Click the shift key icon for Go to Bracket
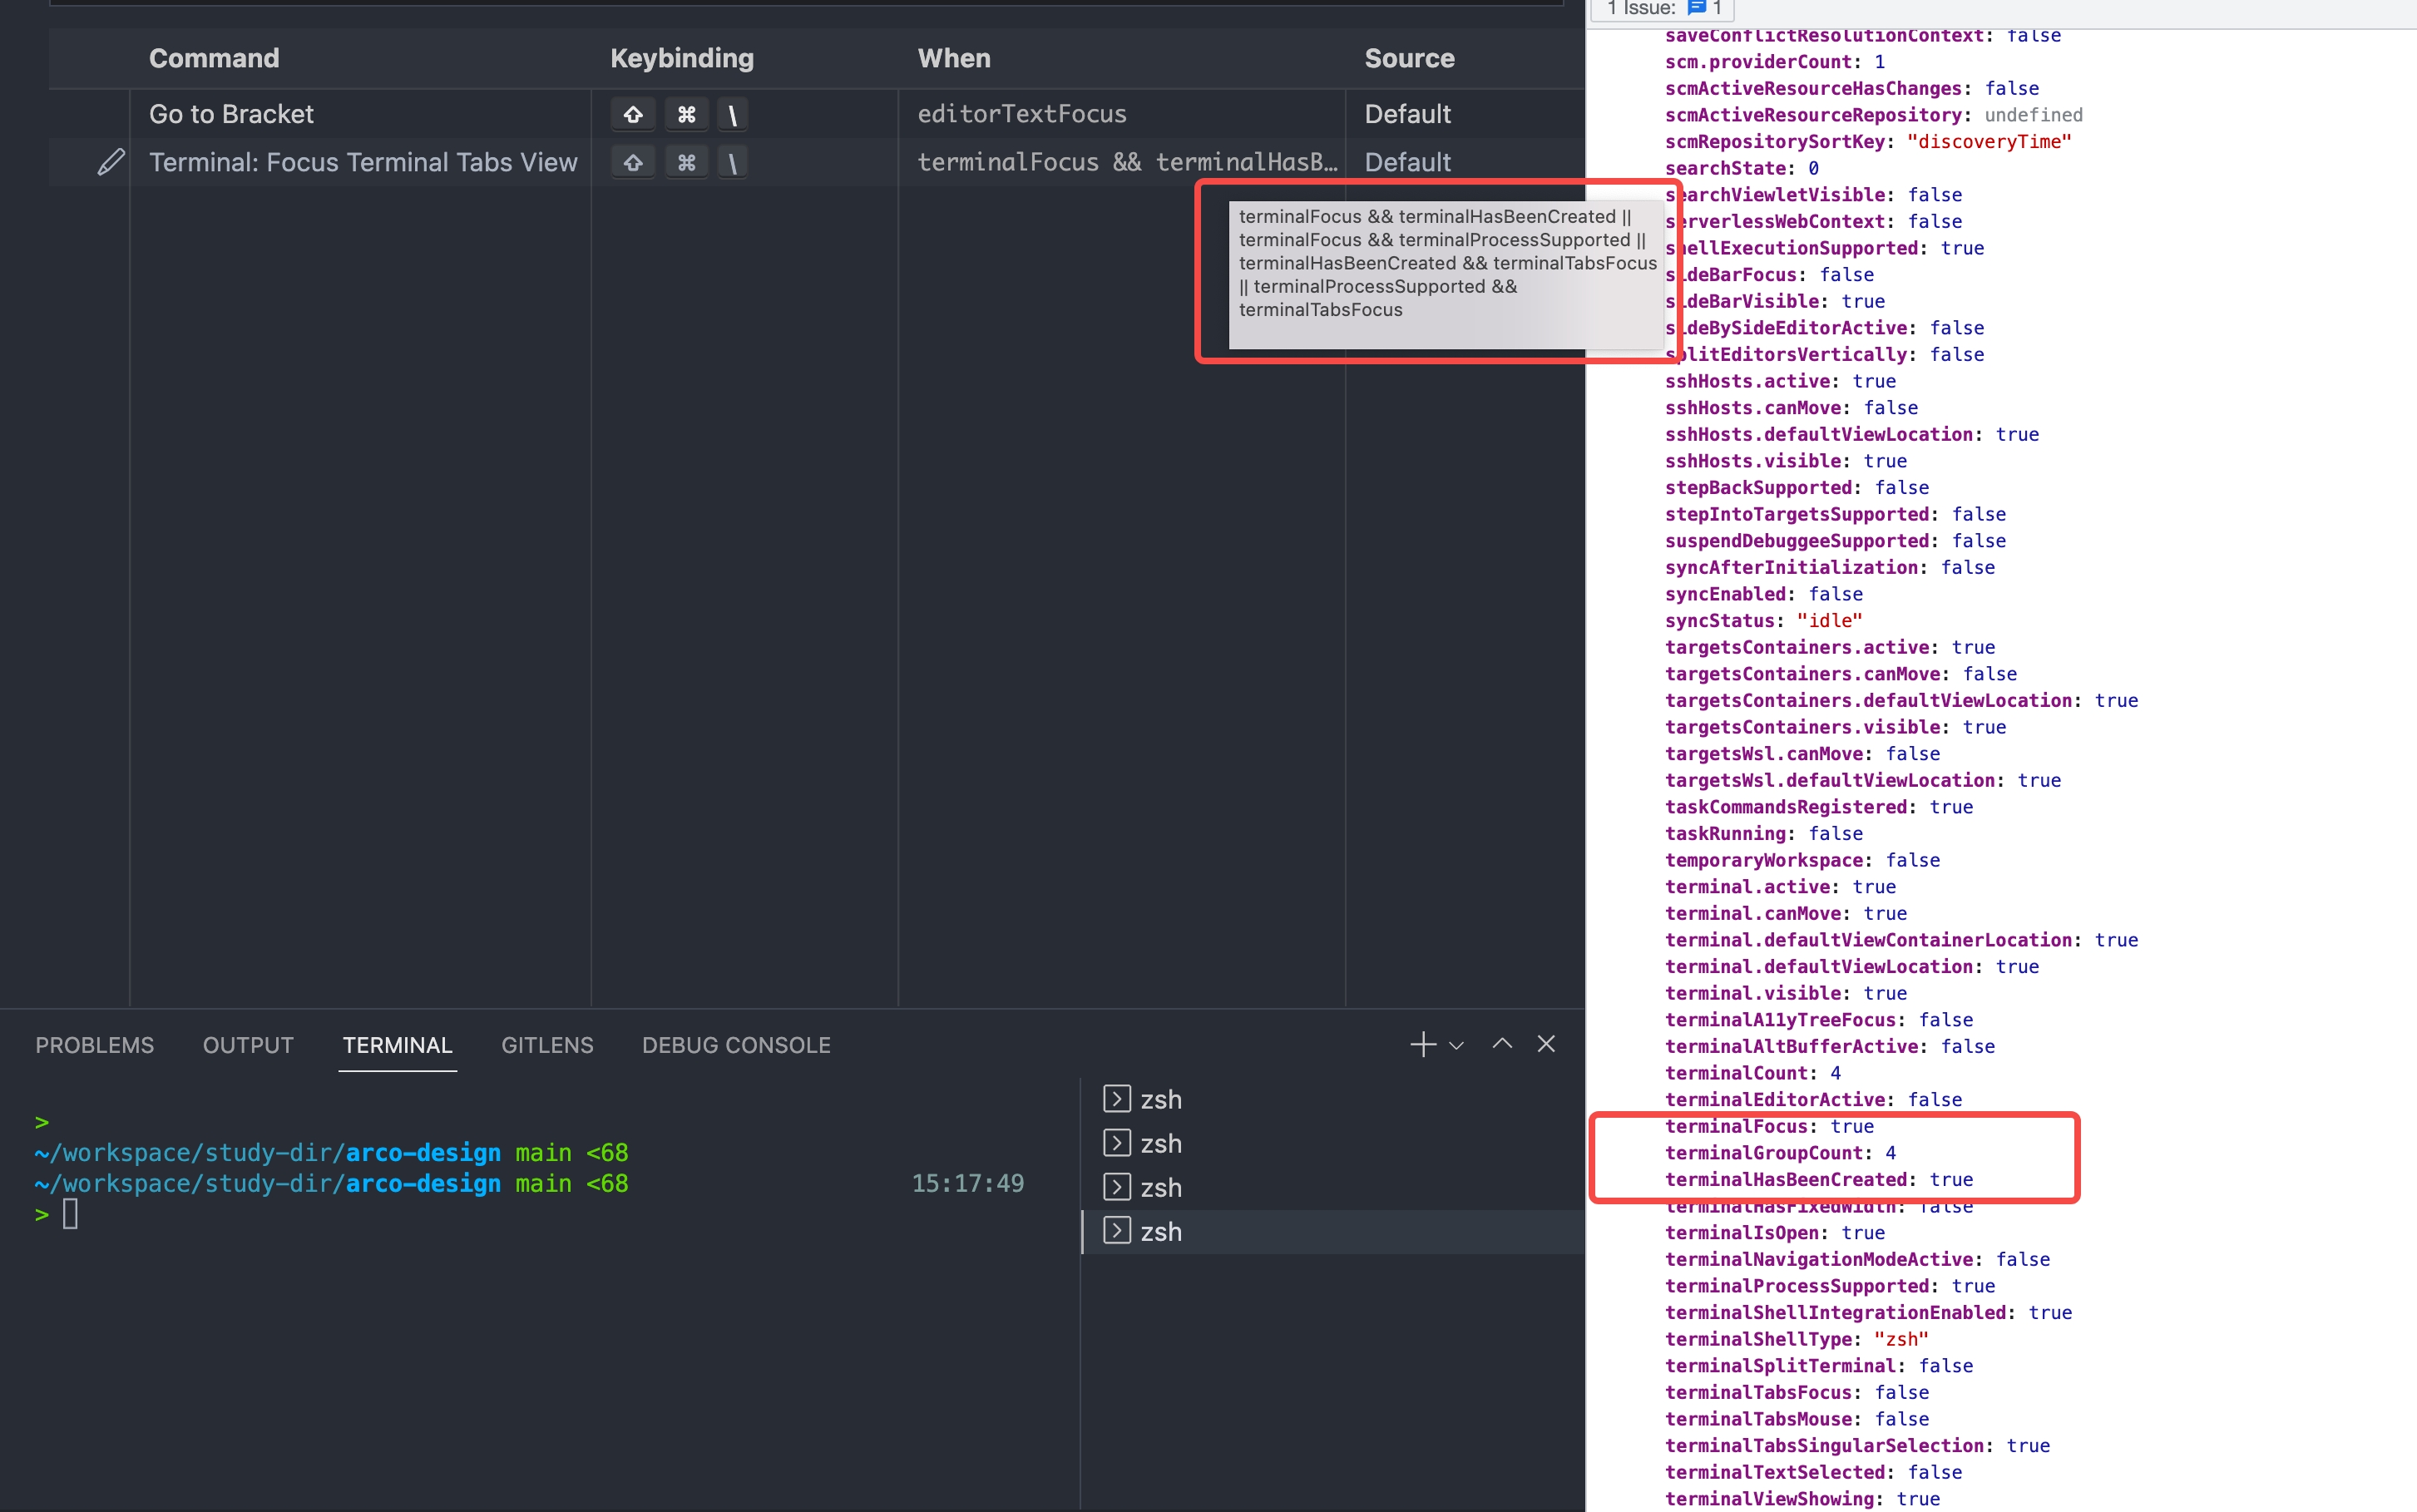The height and width of the screenshot is (1512, 2417). (x=633, y=113)
